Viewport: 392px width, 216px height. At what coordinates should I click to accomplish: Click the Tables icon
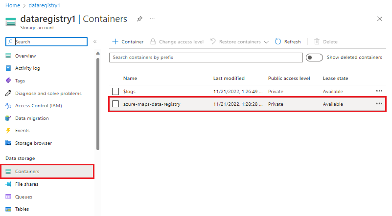tap(8, 209)
